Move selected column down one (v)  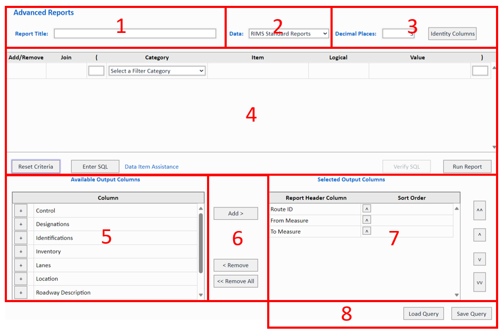pos(480,259)
